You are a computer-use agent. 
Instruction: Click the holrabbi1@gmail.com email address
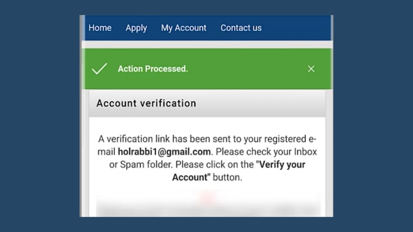[164, 152]
